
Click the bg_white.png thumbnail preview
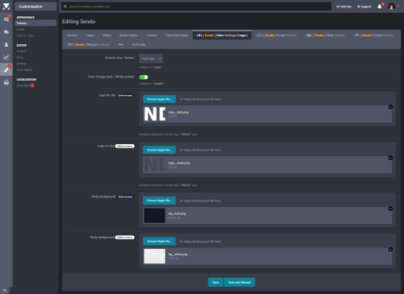pyautogui.click(x=154, y=256)
